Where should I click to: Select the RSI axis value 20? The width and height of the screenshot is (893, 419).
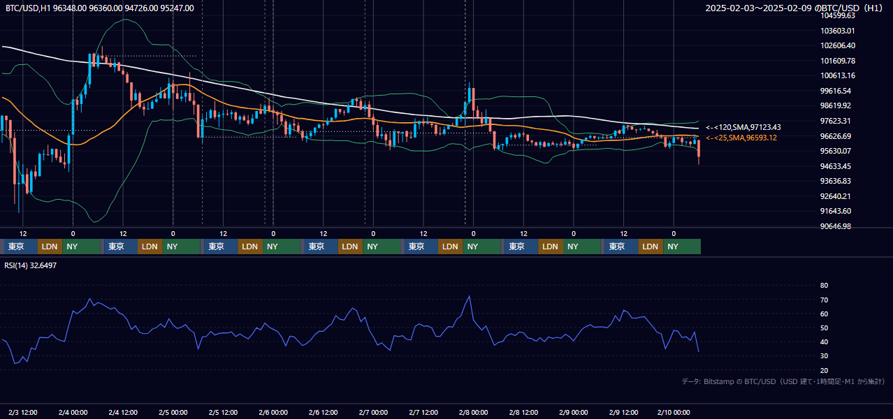825,370
